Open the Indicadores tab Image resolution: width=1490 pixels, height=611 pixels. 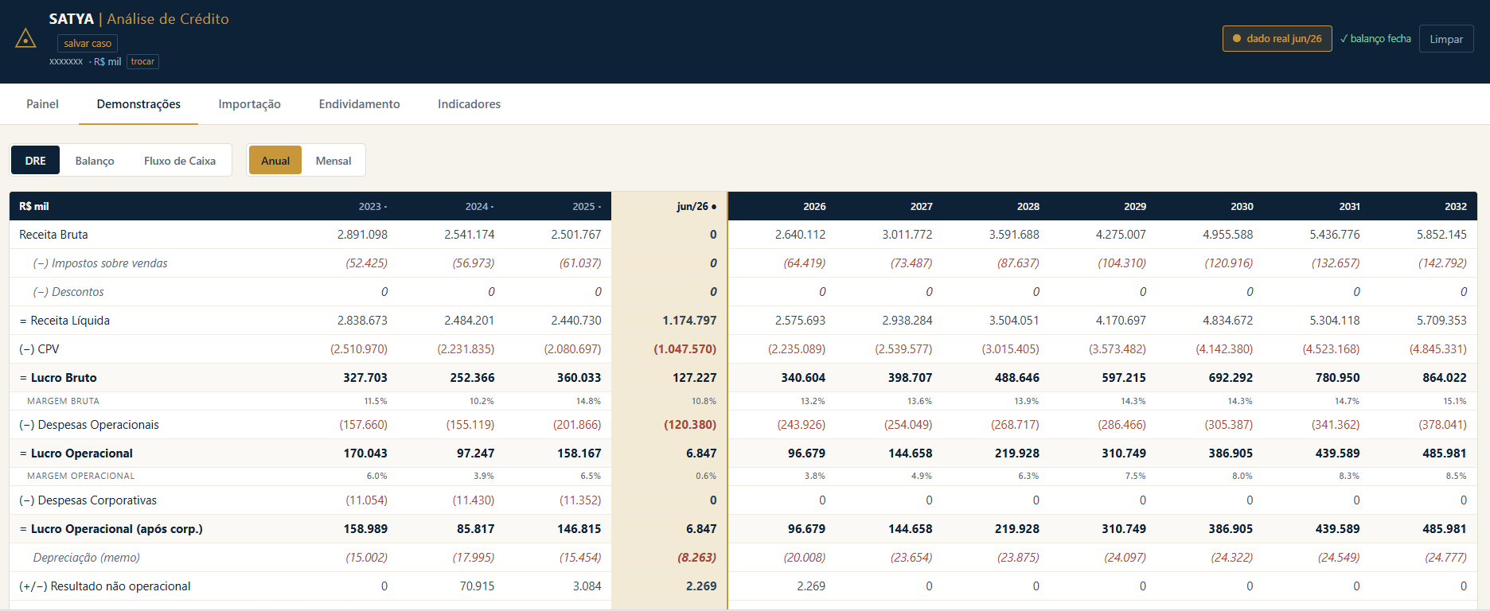(470, 104)
